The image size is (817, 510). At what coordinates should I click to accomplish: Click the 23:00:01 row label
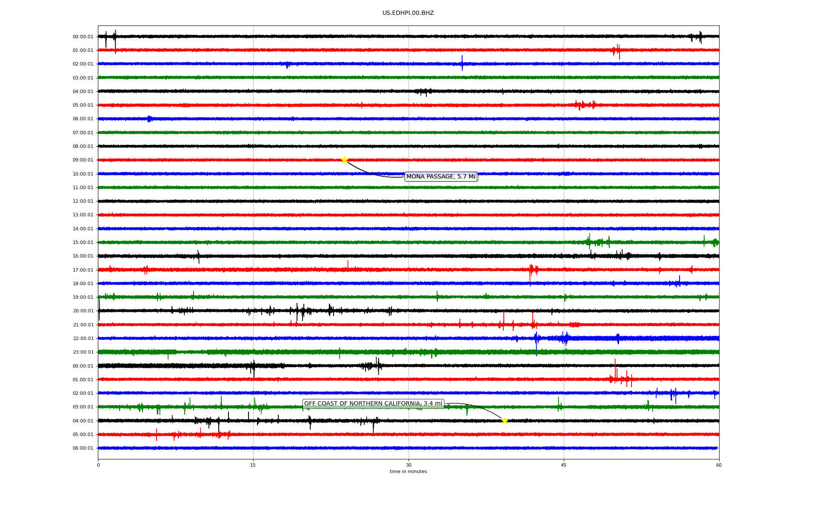click(83, 352)
